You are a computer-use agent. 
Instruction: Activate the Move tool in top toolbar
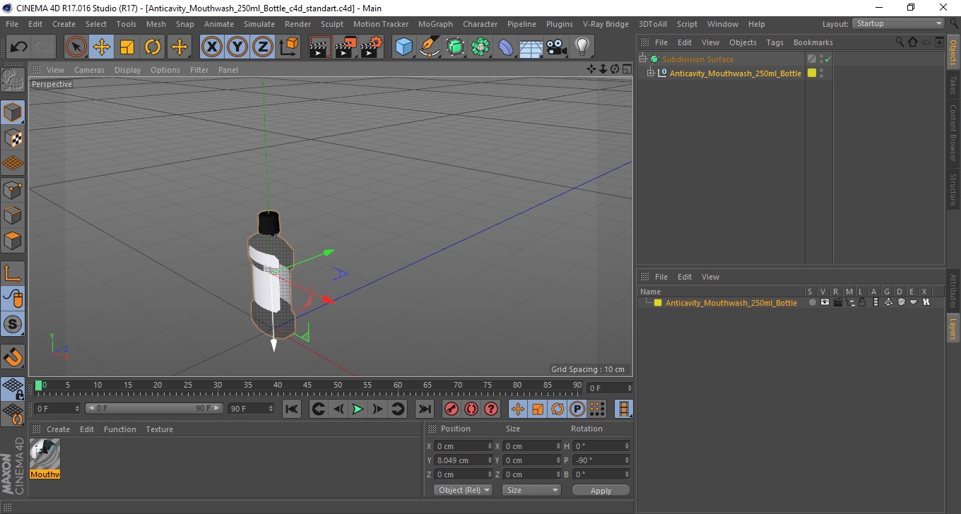[102, 47]
